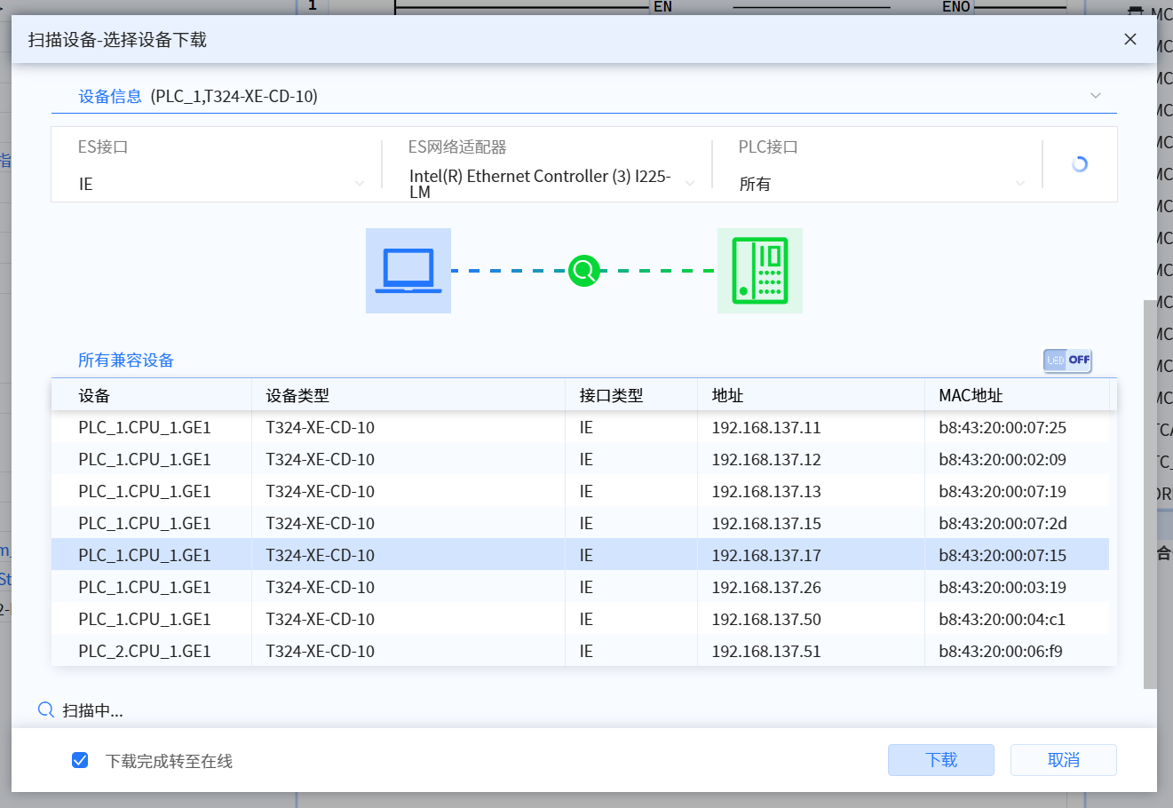Click the green magnifier scan icon

click(584, 271)
